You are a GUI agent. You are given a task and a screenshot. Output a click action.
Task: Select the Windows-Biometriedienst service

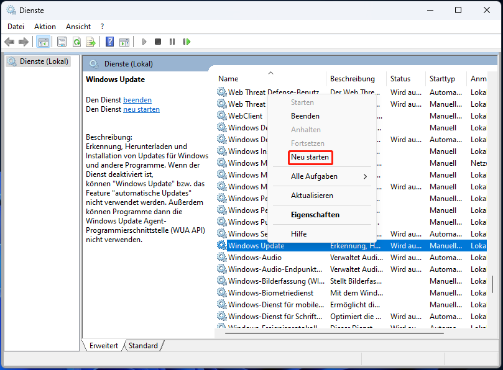[351, 293]
